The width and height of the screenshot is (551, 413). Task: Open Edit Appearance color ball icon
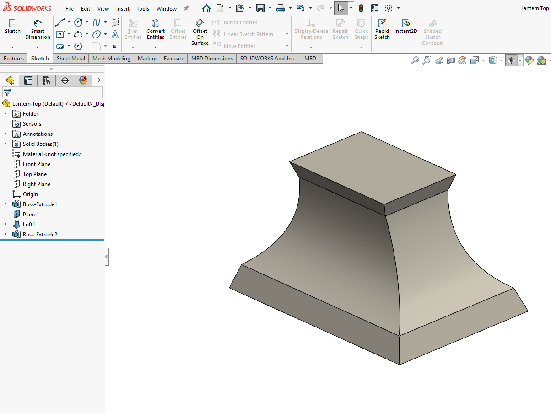click(529, 60)
